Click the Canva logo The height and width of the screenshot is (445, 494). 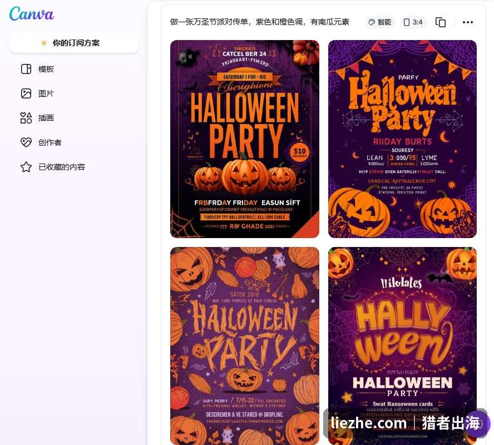pyautogui.click(x=32, y=14)
